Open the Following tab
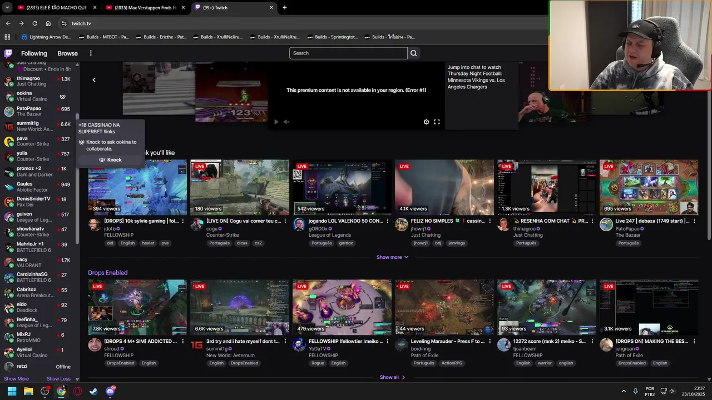The image size is (712, 400). (x=34, y=53)
